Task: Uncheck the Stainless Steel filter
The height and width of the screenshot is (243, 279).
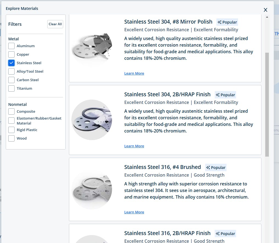Action: (11, 63)
